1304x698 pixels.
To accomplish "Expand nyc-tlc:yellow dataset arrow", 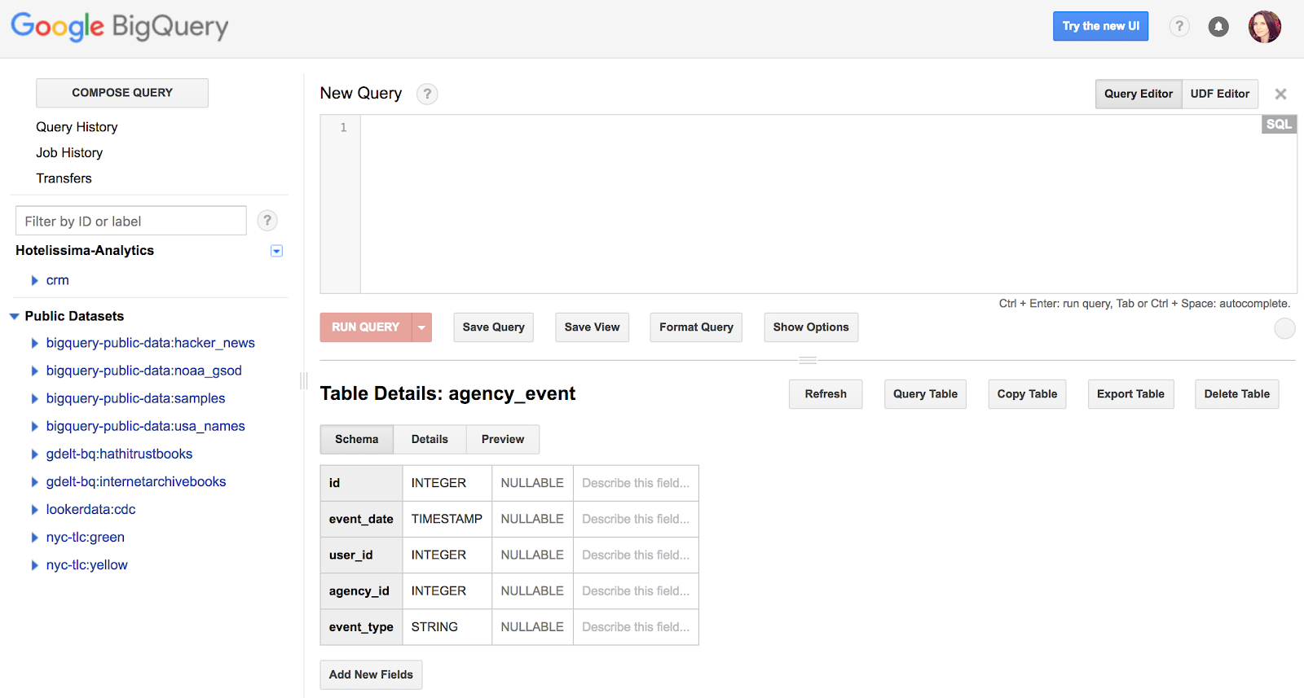I will [x=34, y=564].
